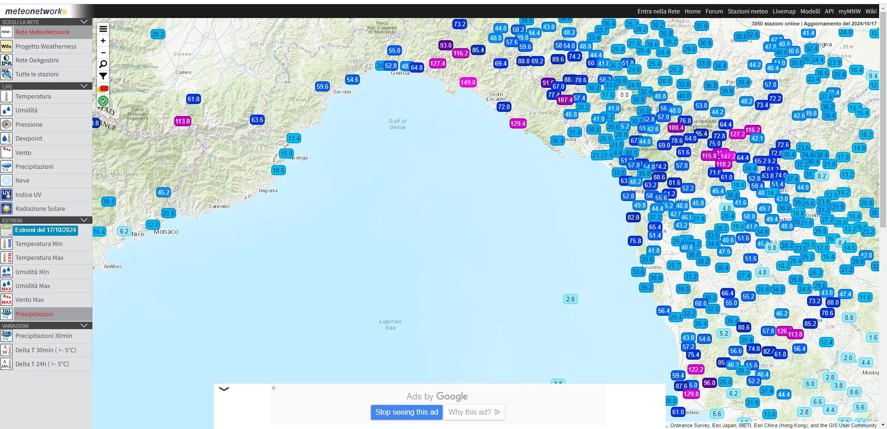Open Entra nella Rete menu item
This screenshot has height=429, width=887.
658,11
